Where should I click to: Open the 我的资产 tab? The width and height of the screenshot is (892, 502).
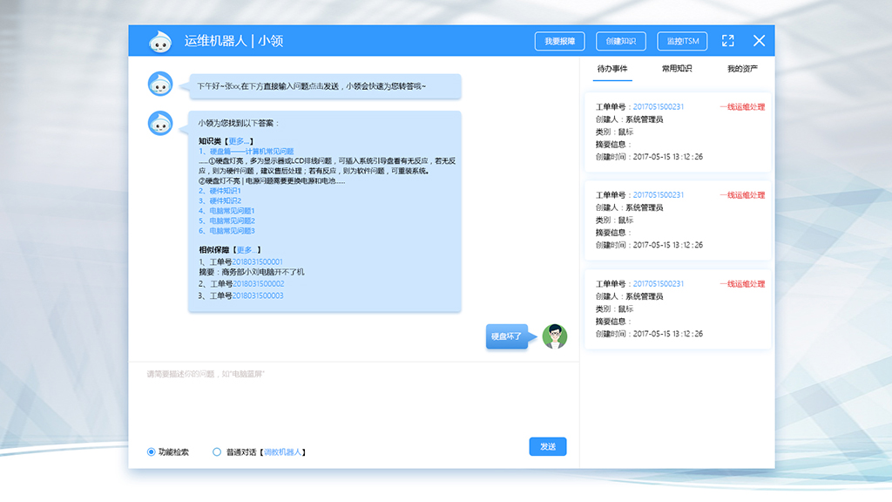(x=742, y=69)
